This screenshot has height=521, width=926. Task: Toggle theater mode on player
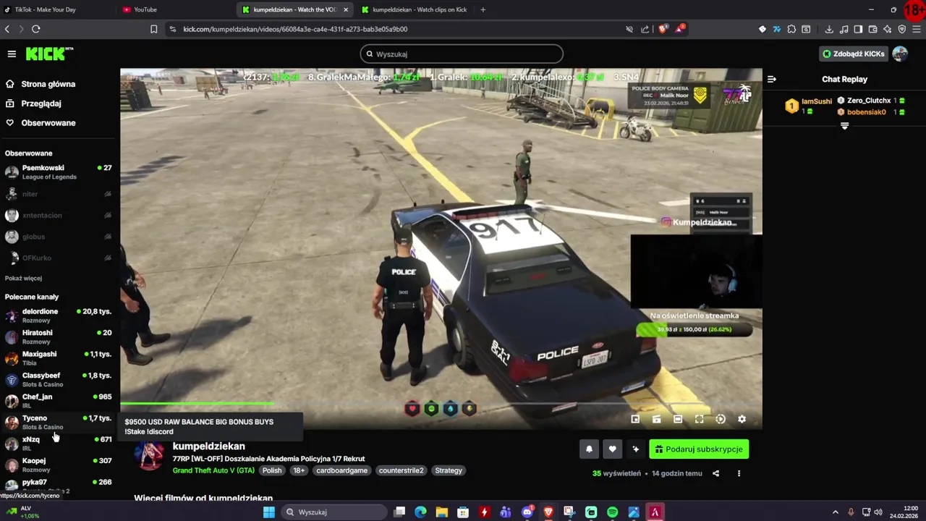tap(678, 419)
